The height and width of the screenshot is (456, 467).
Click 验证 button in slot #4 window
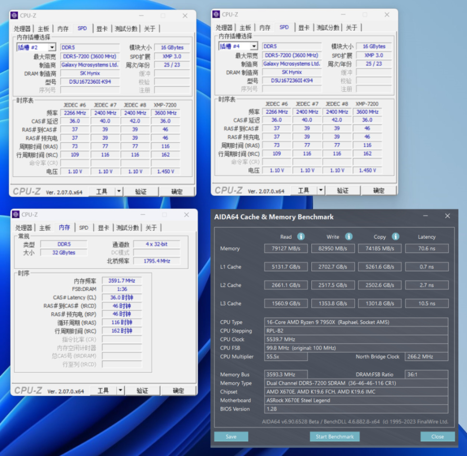click(x=343, y=190)
